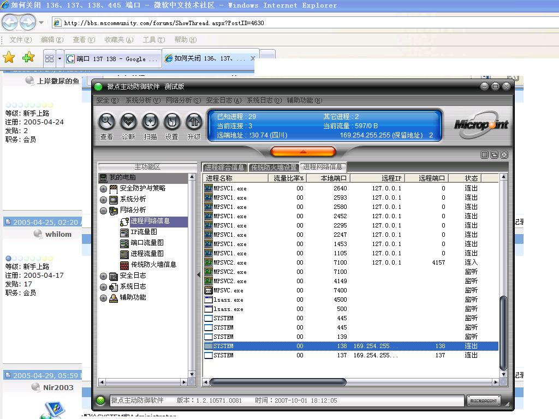Open whilom's user profile link
This screenshot has height=419, width=559.
58,234
